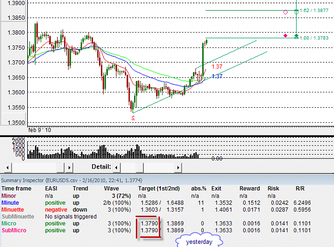The image size is (334, 247).
Task: Click the red wave label c
Action: 133,117
